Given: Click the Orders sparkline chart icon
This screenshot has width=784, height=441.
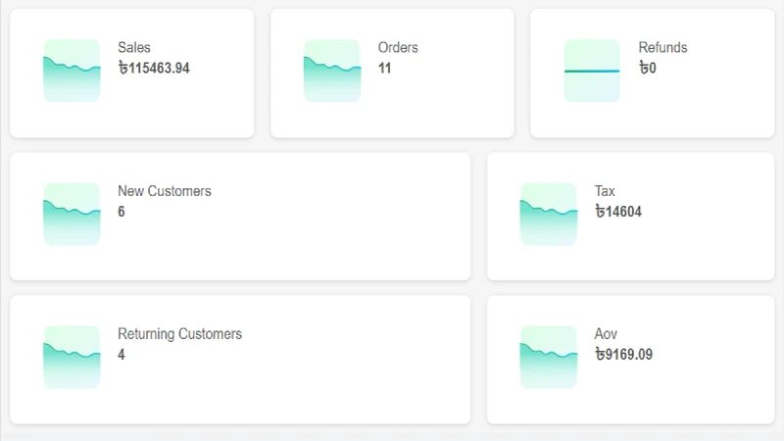Looking at the screenshot, I should tap(332, 71).
